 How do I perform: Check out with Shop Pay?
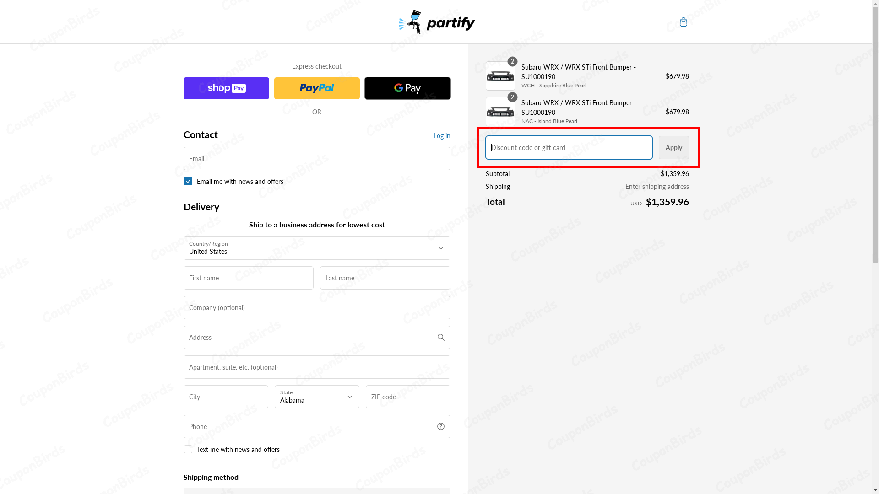coord(226,88)
